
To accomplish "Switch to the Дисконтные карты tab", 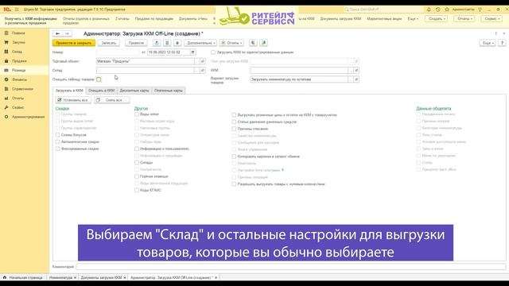I will tap(134, 91).
